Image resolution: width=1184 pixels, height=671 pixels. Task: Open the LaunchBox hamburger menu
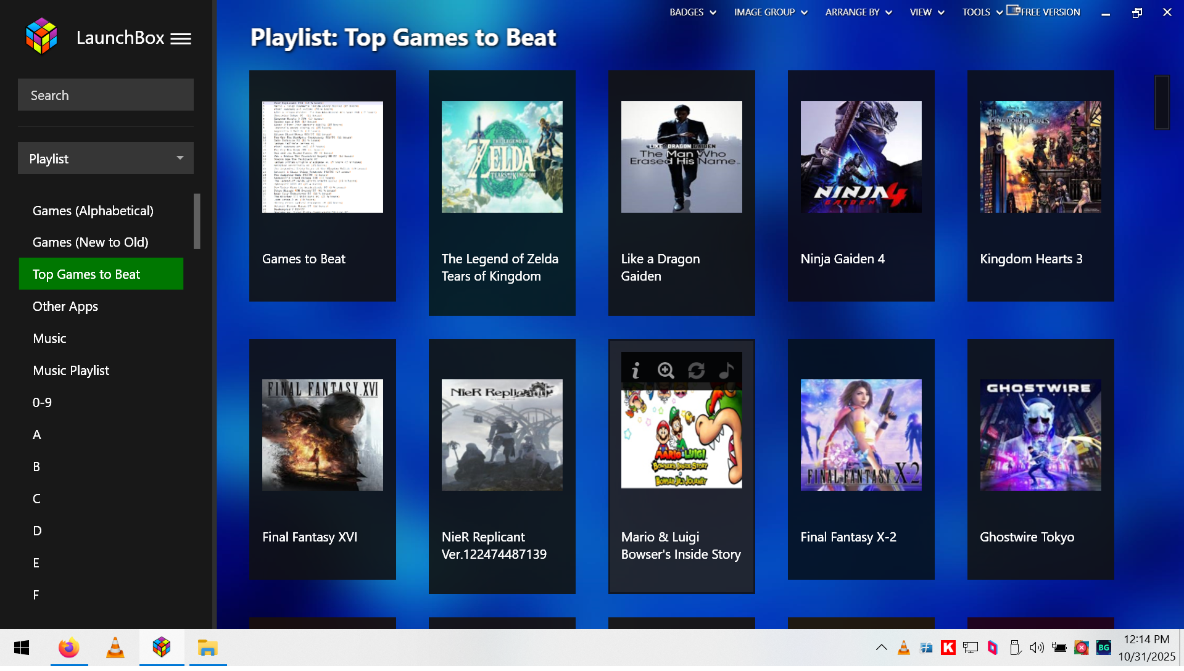[x=181, y=39]
